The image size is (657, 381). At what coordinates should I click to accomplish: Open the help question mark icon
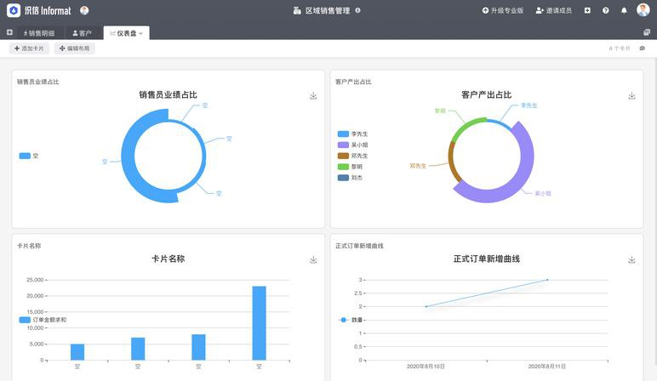pos(605,10)
